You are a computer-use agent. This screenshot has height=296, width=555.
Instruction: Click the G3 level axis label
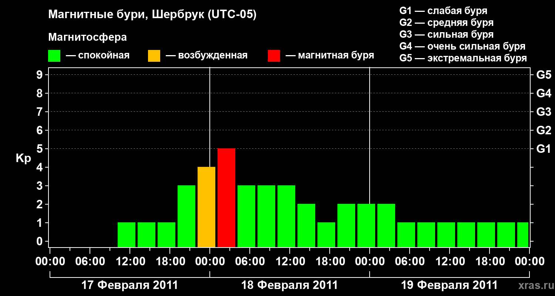point(544,112)
